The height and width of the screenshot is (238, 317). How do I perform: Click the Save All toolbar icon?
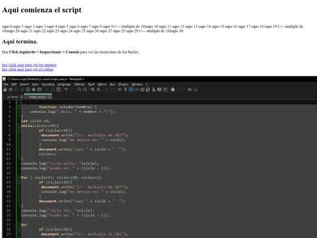click(22, 89)
